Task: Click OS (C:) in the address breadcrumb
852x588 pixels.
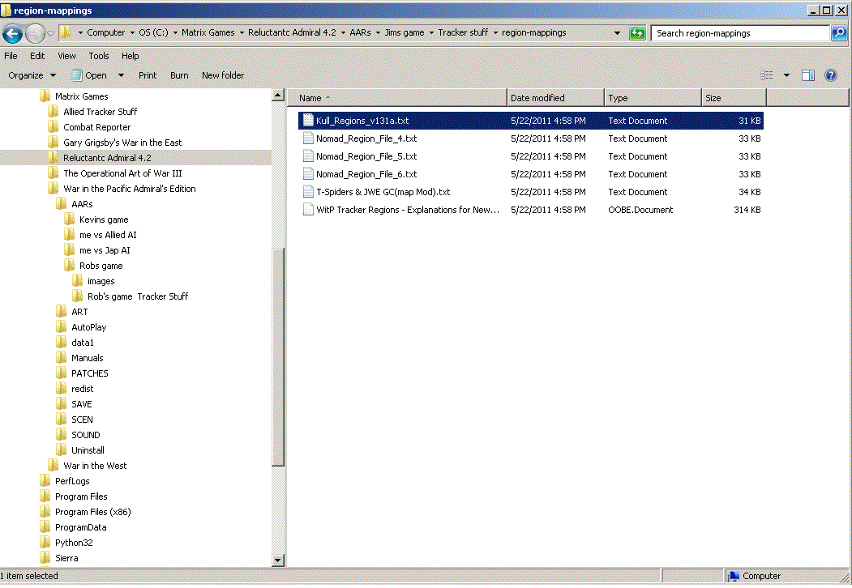Action: click(x=154, y=32)
